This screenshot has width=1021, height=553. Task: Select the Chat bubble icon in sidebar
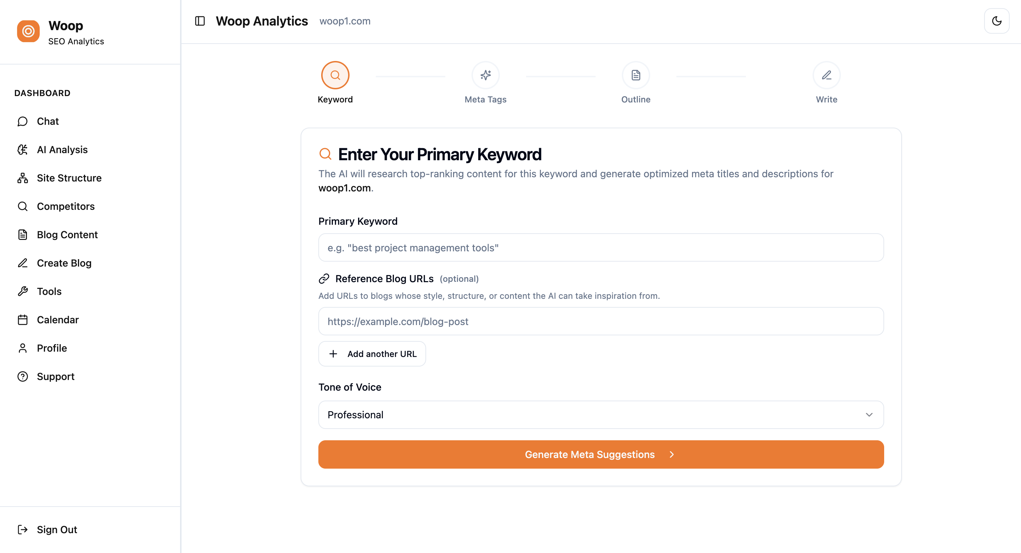pos(23,121)
